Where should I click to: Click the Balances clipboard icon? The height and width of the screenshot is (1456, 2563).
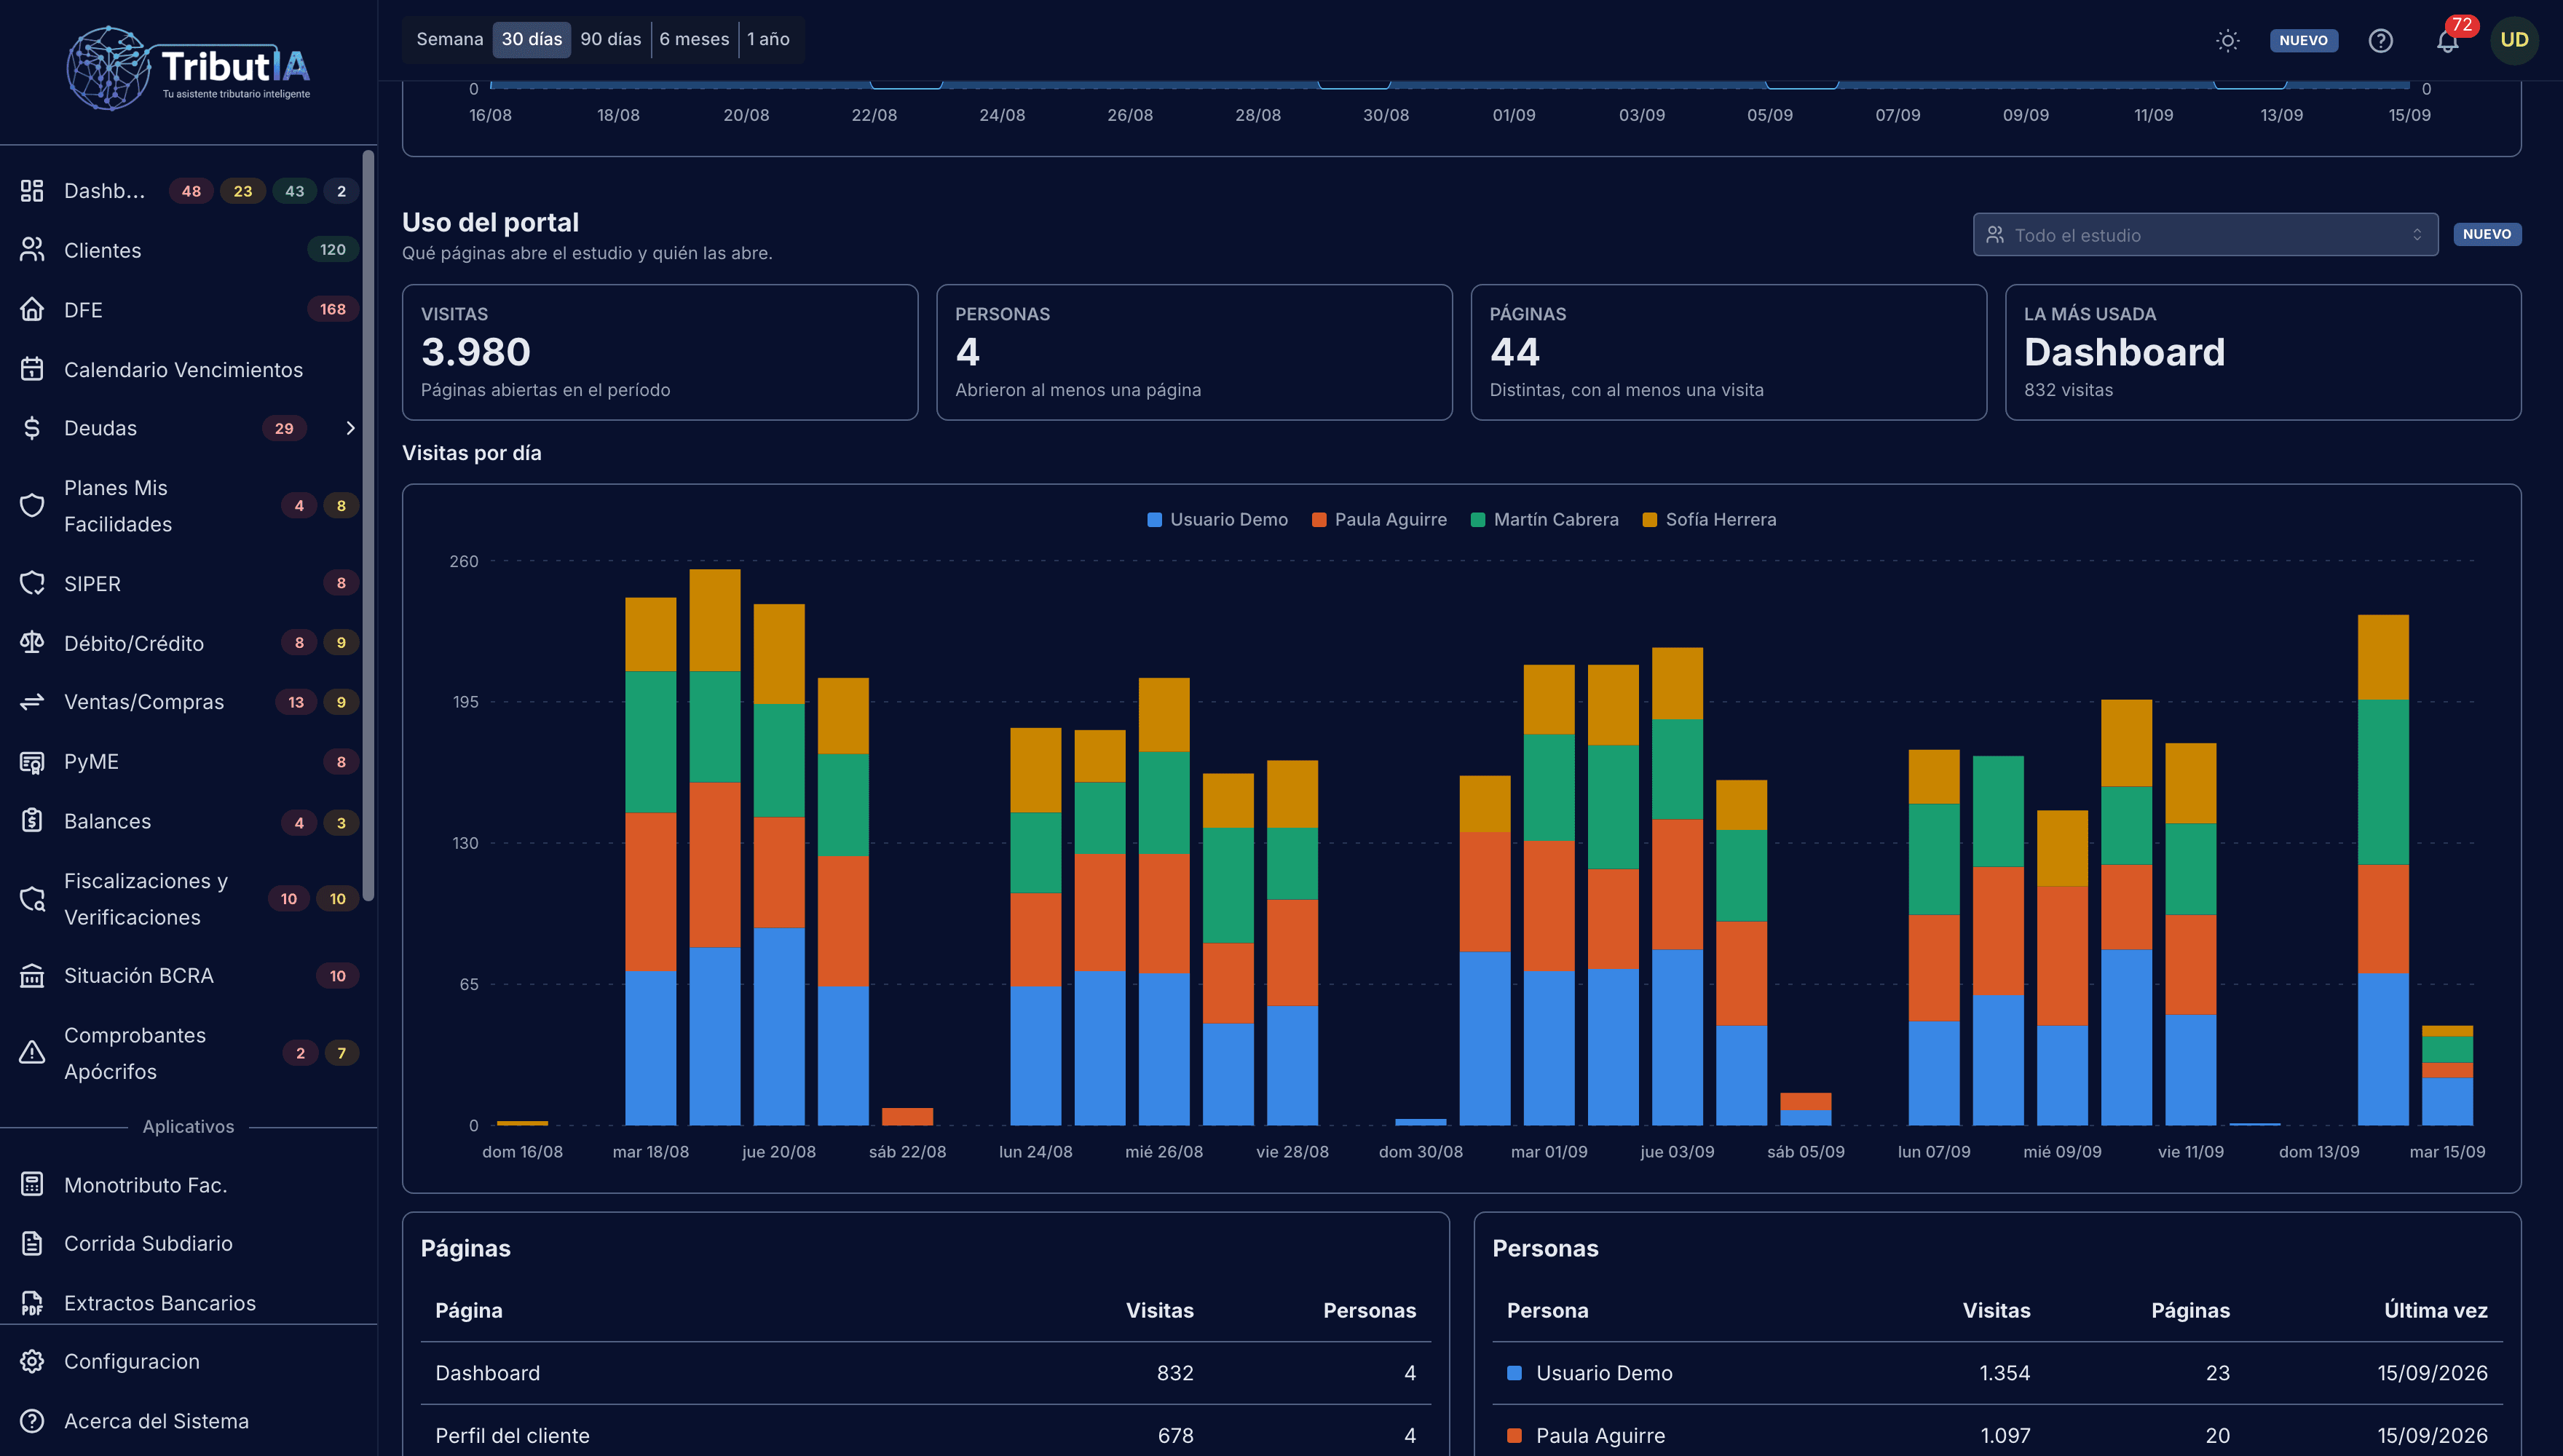coord(32,821)
